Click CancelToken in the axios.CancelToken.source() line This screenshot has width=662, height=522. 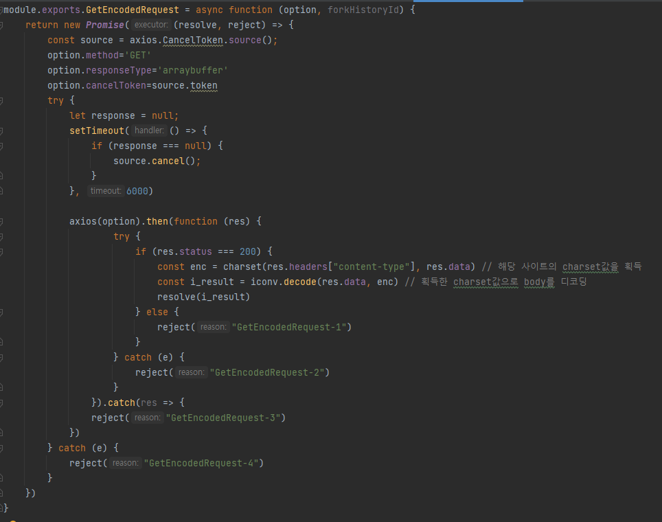pyautogui.click(x=193, y=40)
